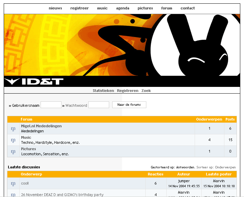Click the Reacties column header

(x=155, y=174)
